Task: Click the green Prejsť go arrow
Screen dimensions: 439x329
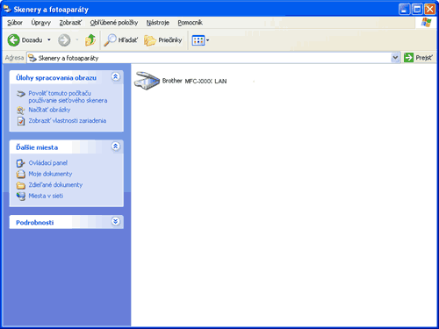Action: (408, 58)
